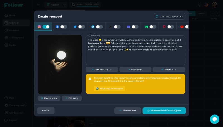Open the chat support bubble
This screenshot has width=223, height=127.
coord(214,119)
